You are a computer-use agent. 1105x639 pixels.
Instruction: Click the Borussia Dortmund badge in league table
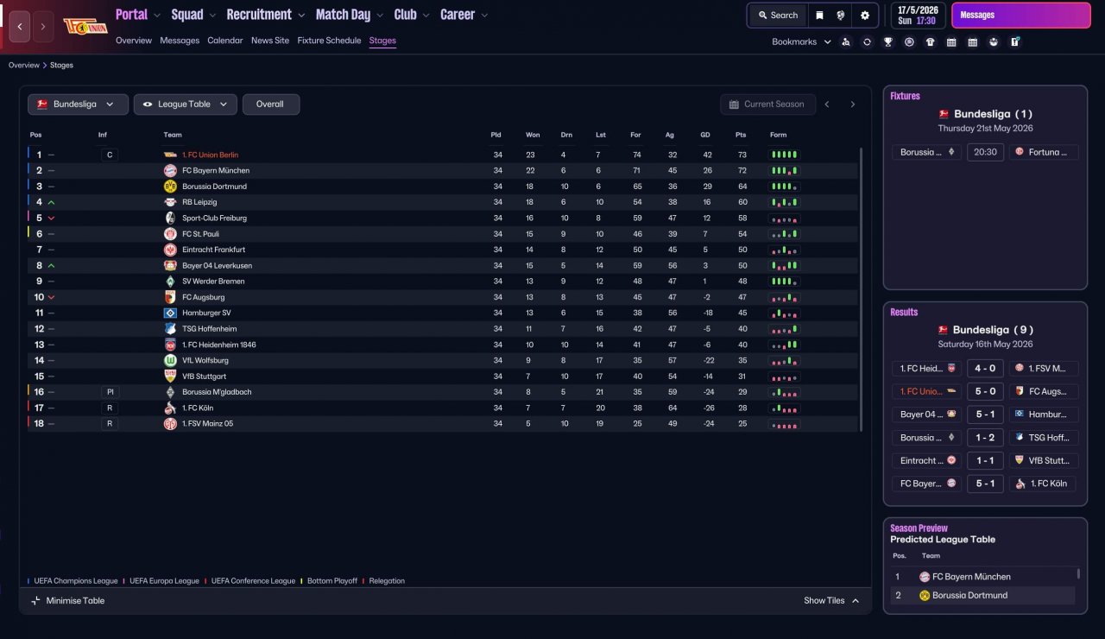pos(170,187)
